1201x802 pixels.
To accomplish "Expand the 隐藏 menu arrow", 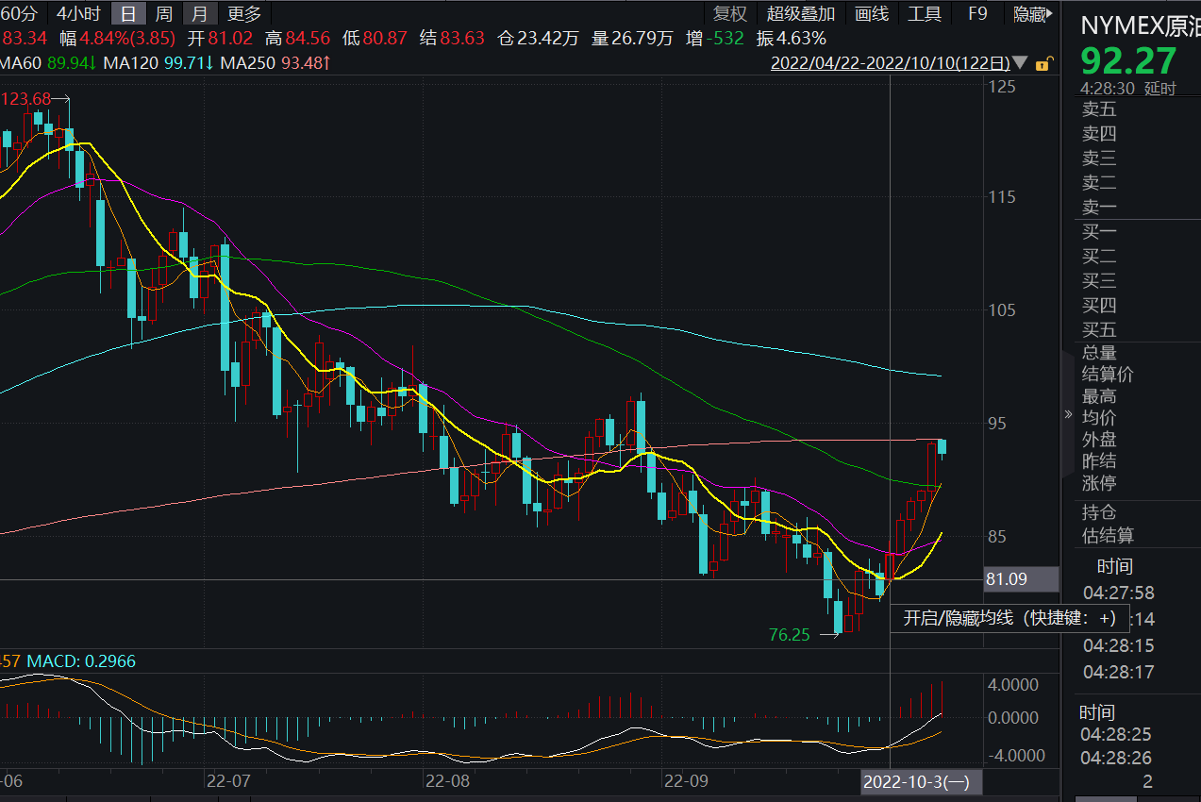I will tap(1049, 13).
